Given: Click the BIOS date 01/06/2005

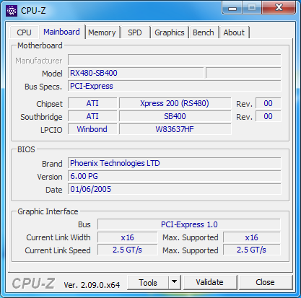Looking at the screenshot, I should (175, 189).
